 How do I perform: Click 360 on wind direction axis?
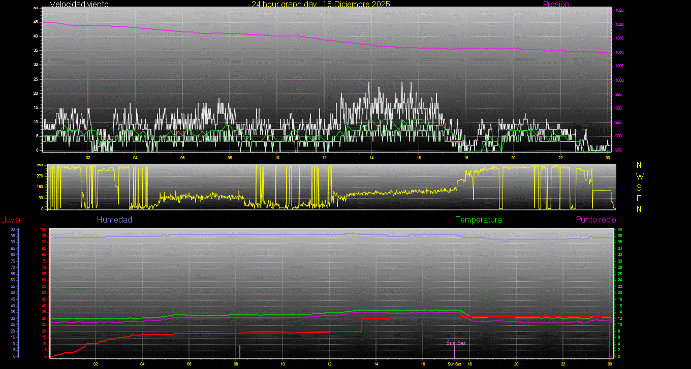pos(39,165)
